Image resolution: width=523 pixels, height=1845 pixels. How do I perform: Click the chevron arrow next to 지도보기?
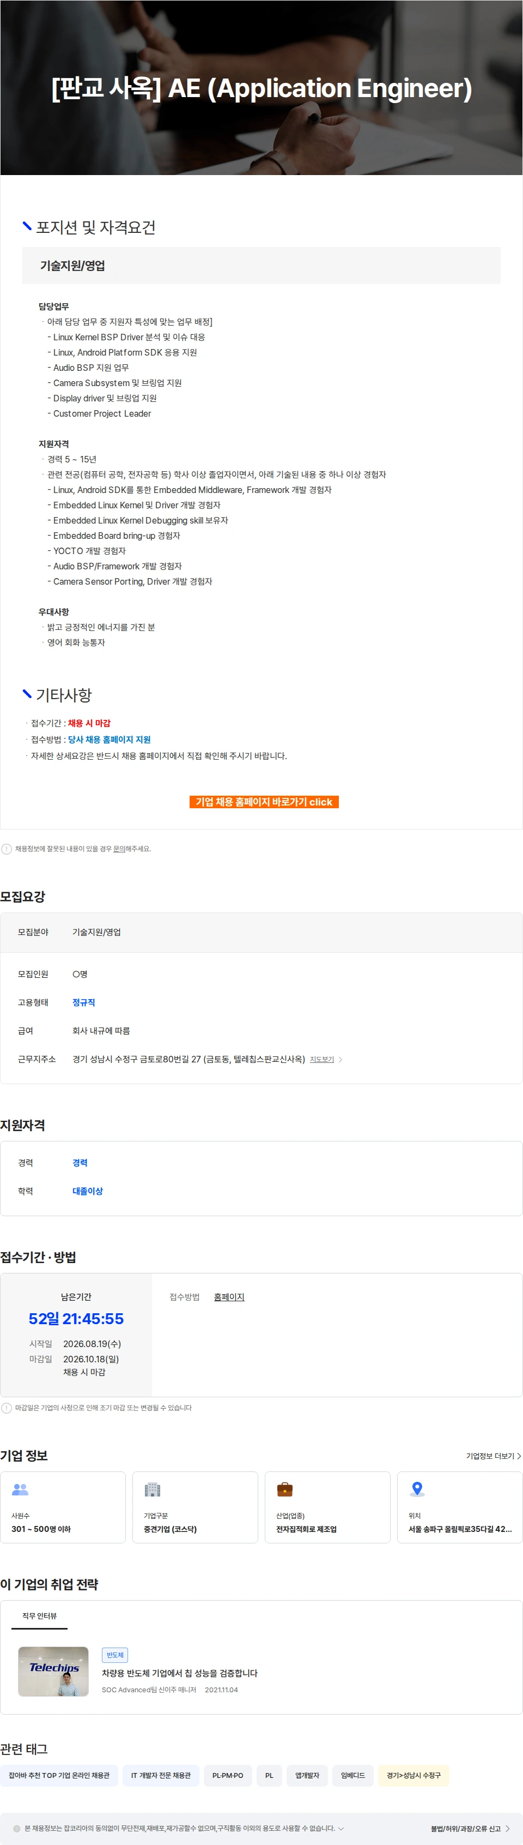point(340,1059)
